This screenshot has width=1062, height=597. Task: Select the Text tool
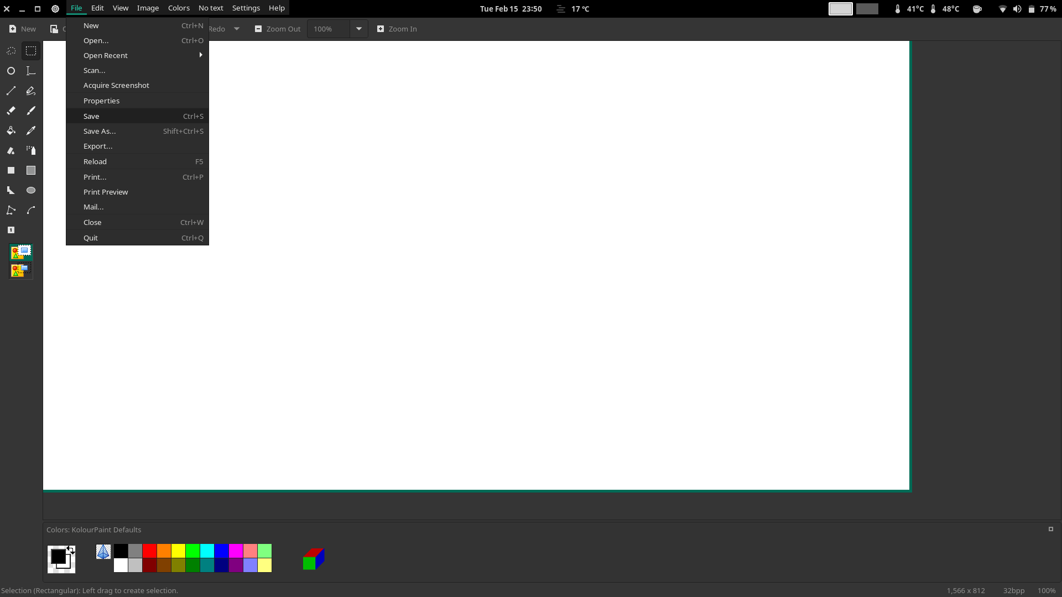coord(31,71)
